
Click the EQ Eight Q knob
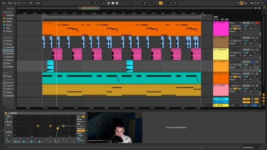[8, 139]
